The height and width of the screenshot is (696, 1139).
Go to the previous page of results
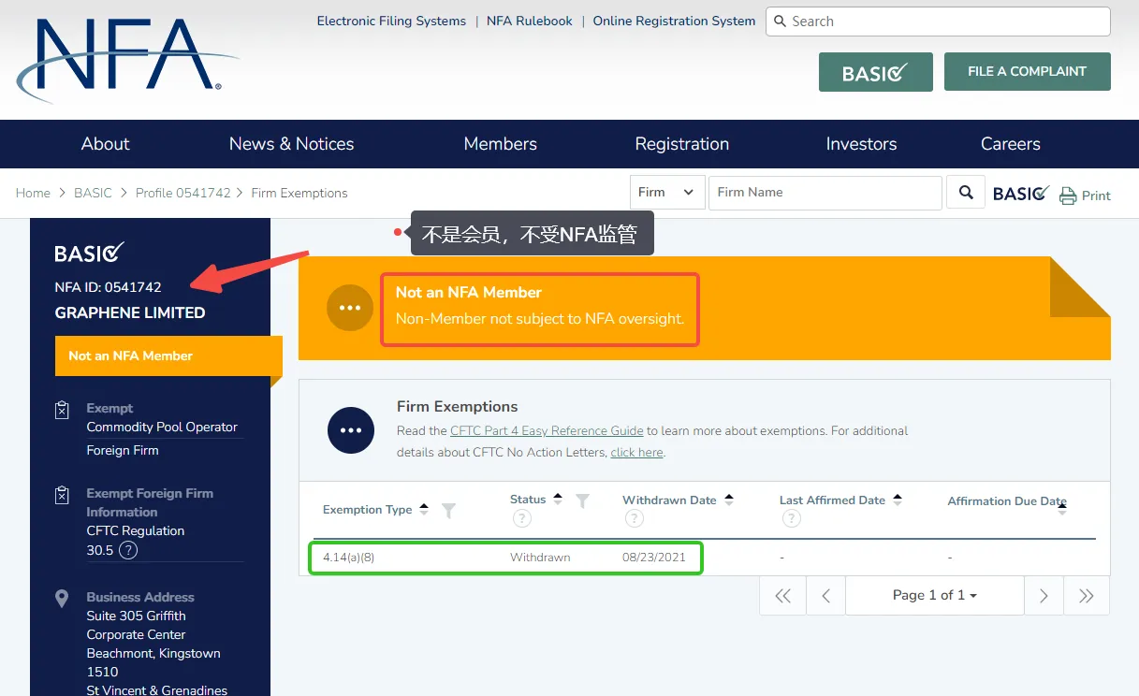pos(826,596)
